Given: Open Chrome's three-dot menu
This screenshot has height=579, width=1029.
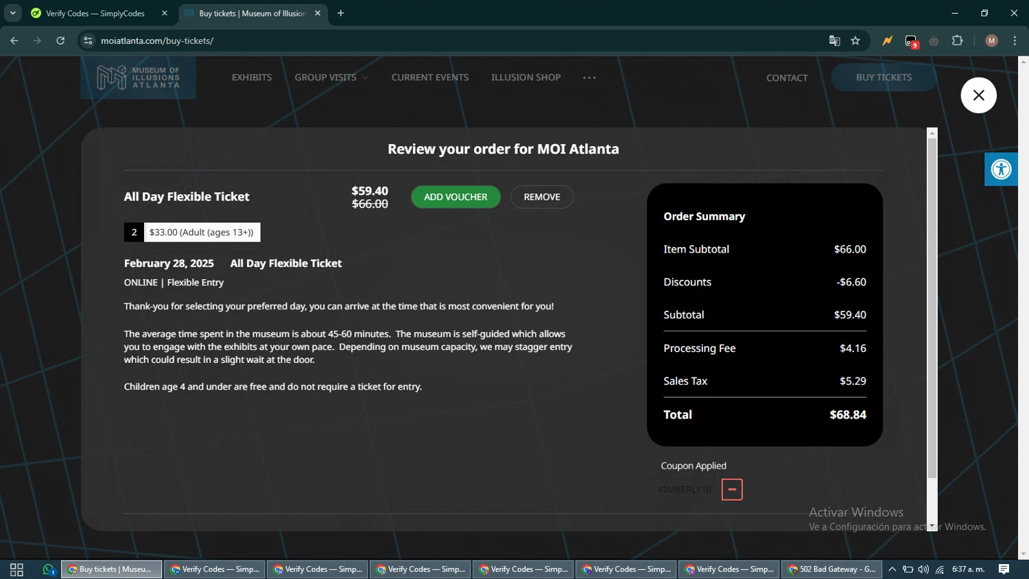Looking at the screenshot, I should point(1015,41).
